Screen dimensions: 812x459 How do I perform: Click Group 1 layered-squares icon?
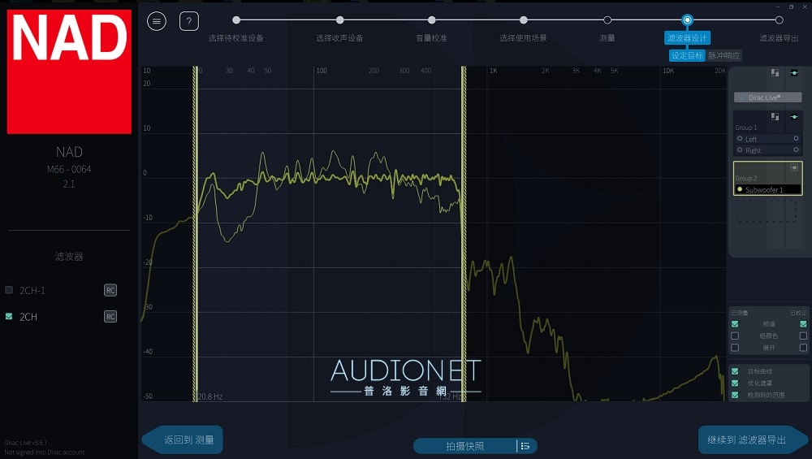click(x=775, y=116)
